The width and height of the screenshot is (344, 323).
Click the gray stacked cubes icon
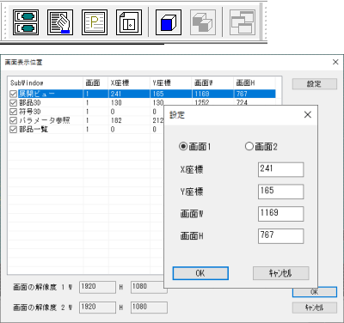coord(203,22)
